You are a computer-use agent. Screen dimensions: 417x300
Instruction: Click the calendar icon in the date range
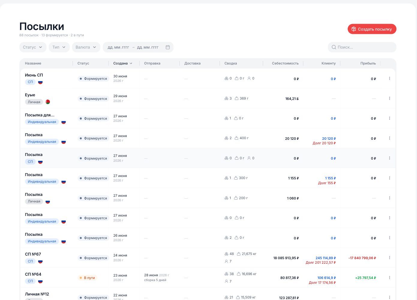(168, 47)
